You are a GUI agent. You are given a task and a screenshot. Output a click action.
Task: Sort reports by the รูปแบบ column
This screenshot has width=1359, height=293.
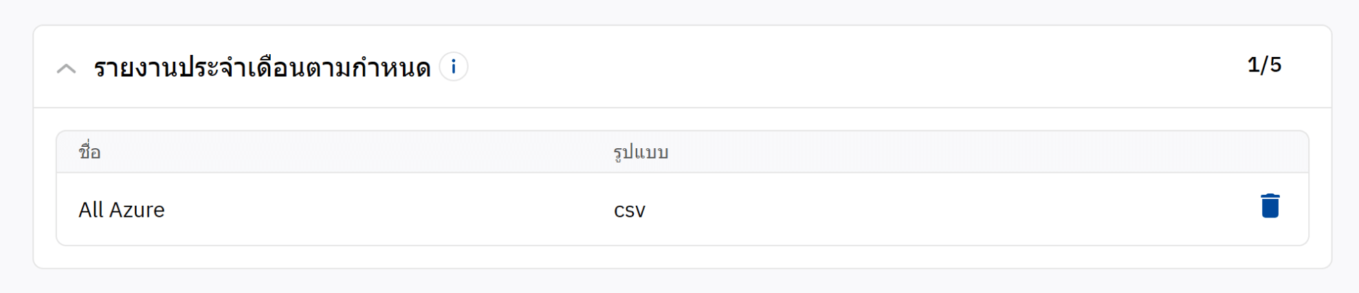point(641,152)
